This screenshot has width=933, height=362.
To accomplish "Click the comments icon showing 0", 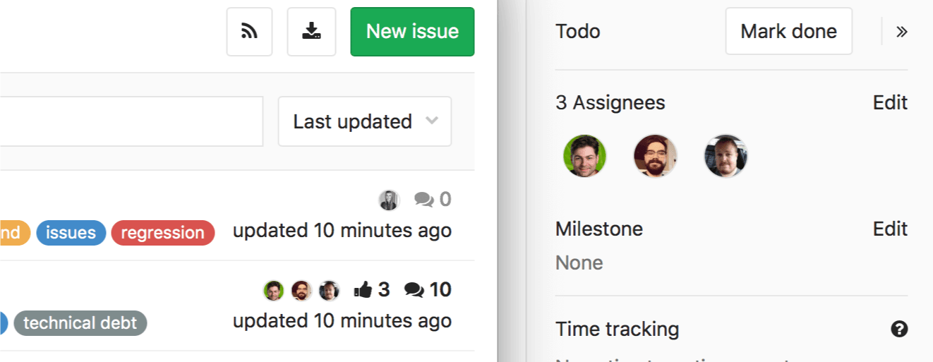I will point(424,200).
